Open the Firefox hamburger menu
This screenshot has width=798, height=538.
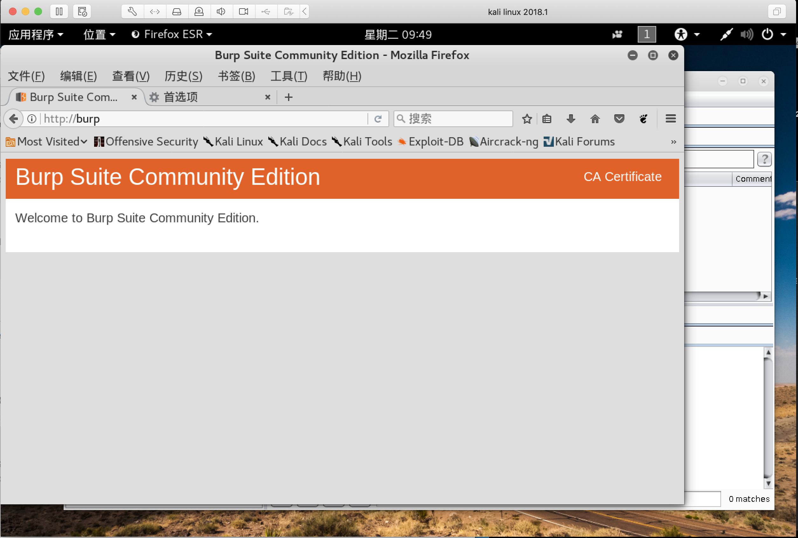670,119
